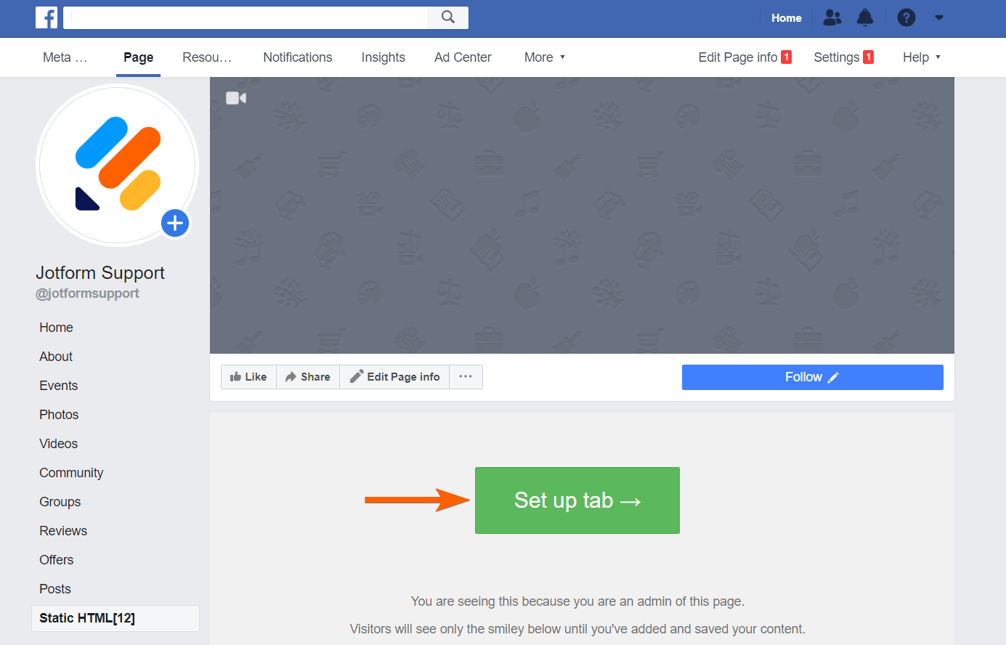Open Reviews in the left sidebar

[x=63, y=531]
